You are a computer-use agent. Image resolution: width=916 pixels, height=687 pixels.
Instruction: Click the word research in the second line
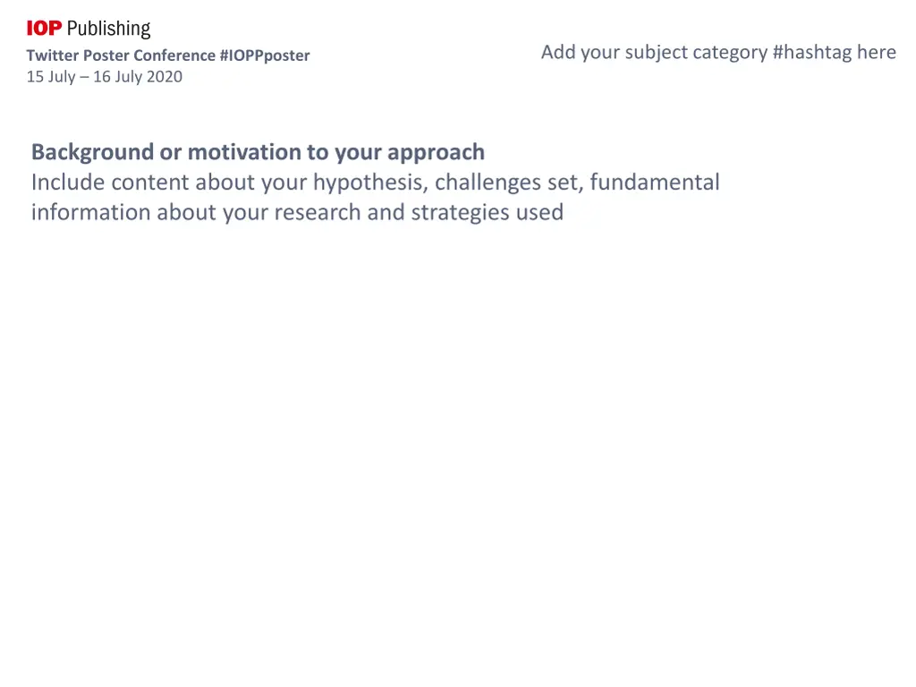318,213
